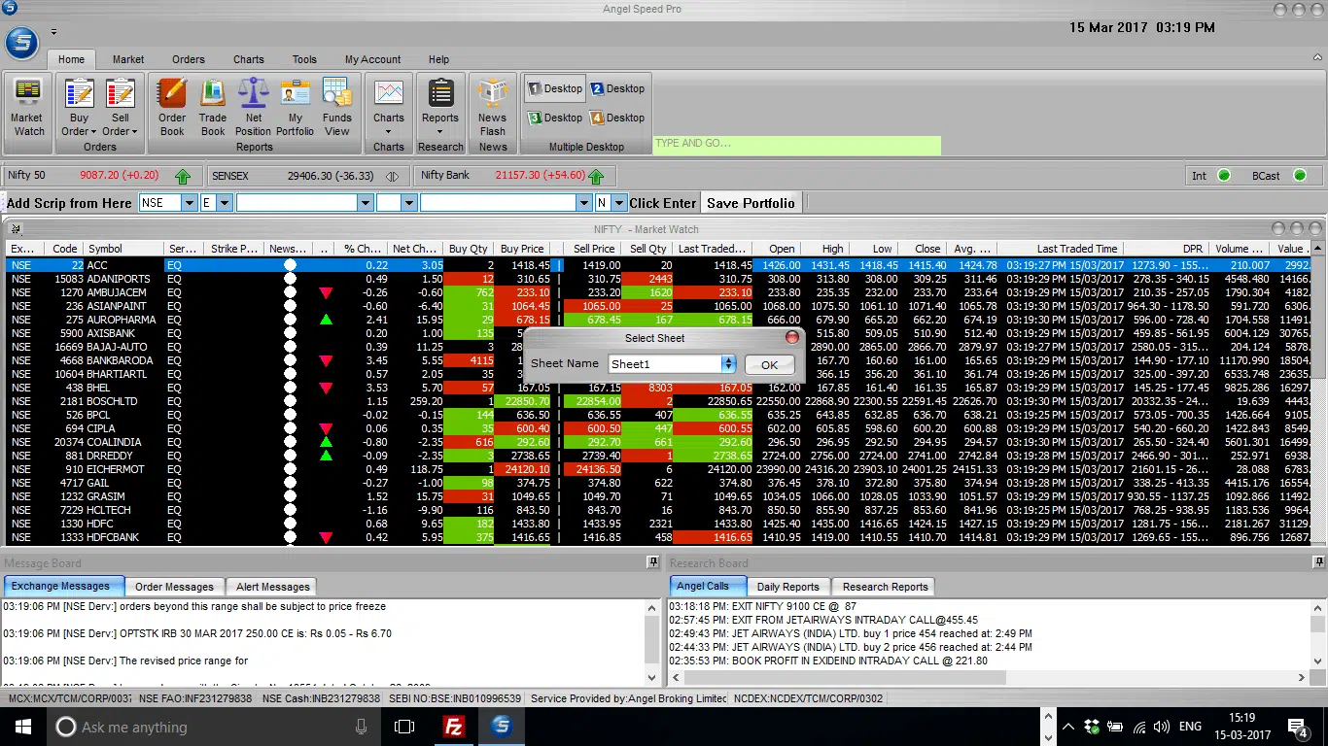Open the Sheet Name dropdown showing Sheet1
1328x746 pixels.
(728, 364)
